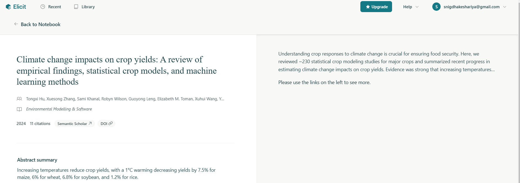The height and width of the screenshot is (183, 520).
Task: Click the authors people icon
Action: pos(19,99)
